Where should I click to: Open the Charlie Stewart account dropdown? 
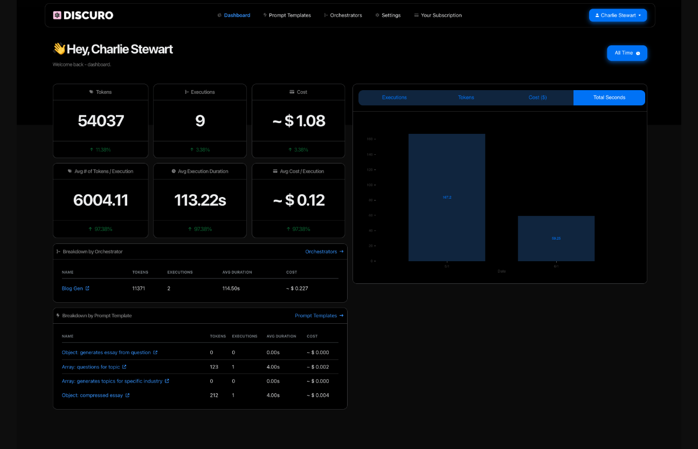pos(618,15)
